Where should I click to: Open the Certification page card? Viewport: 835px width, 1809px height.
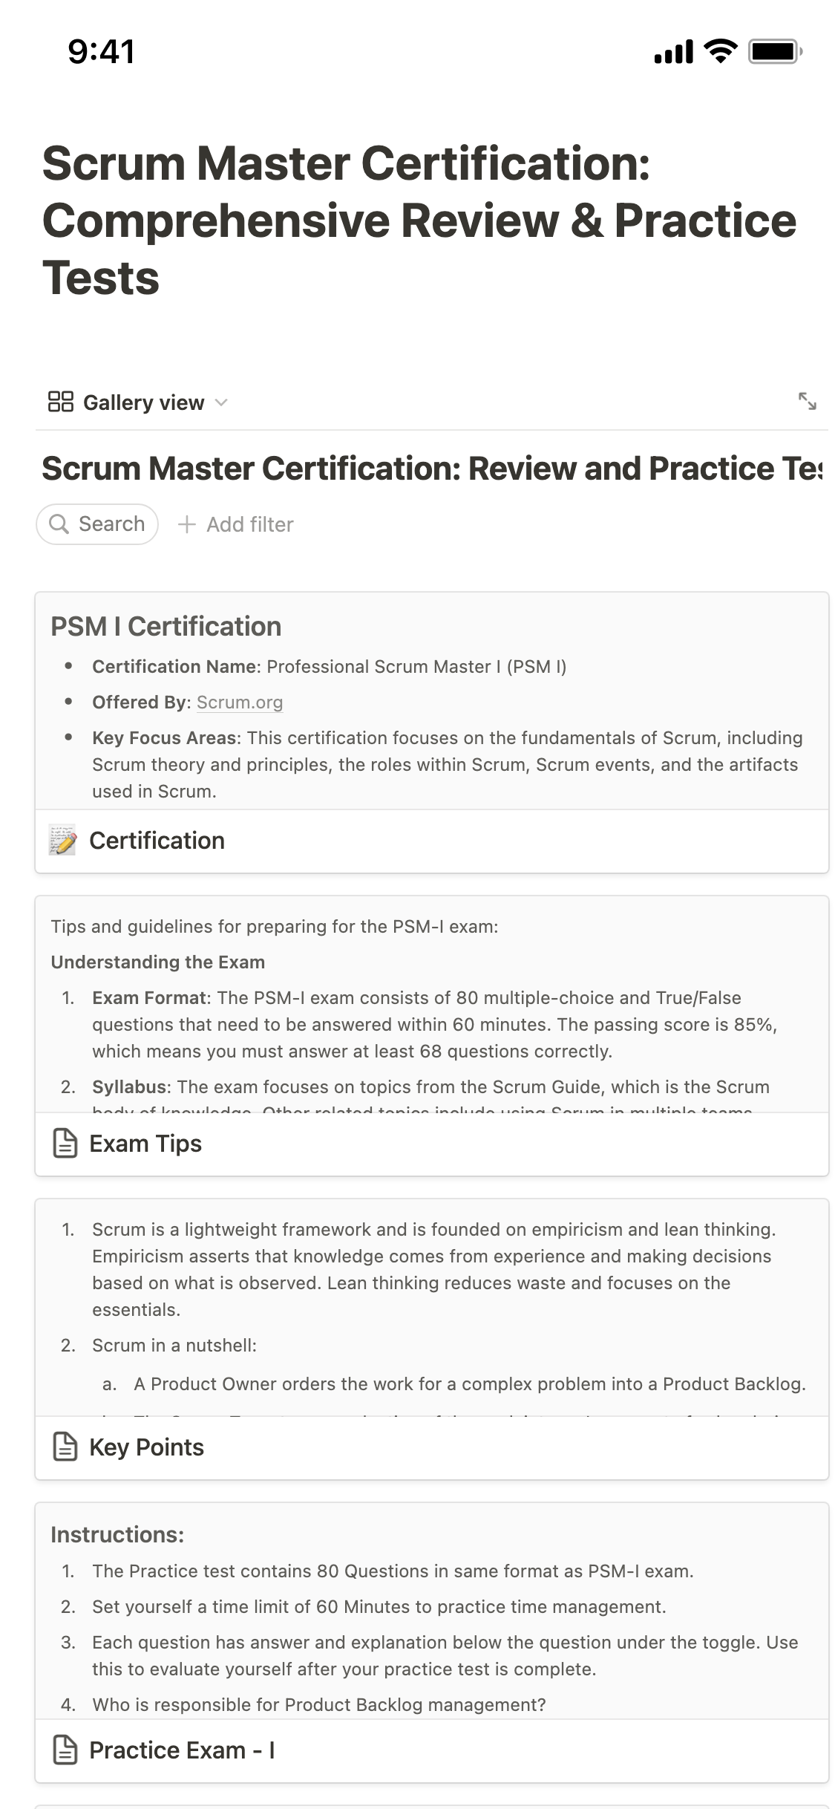(157, 841)
